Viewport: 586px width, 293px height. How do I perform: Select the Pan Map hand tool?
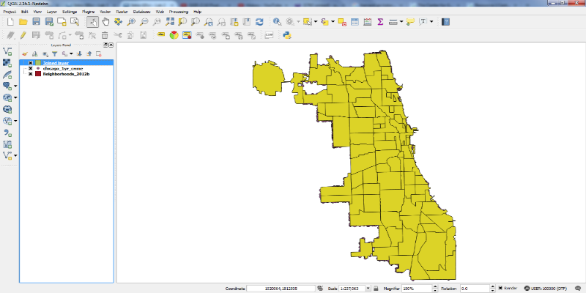click(x=105, y=22)
